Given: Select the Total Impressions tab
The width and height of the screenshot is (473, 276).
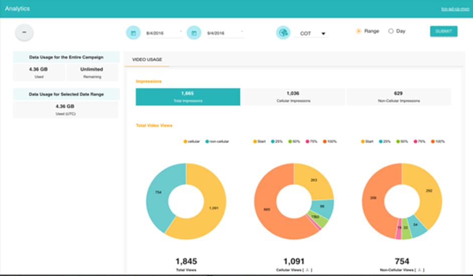Looking at the screenshot, I should (x=188, y=97).
